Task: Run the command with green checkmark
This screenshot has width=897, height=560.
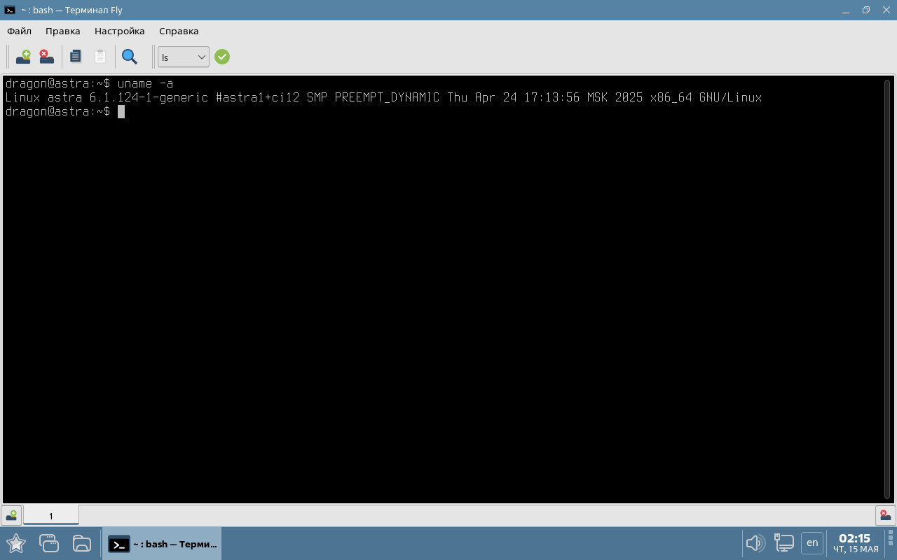Action: click(x=222, y=57)
